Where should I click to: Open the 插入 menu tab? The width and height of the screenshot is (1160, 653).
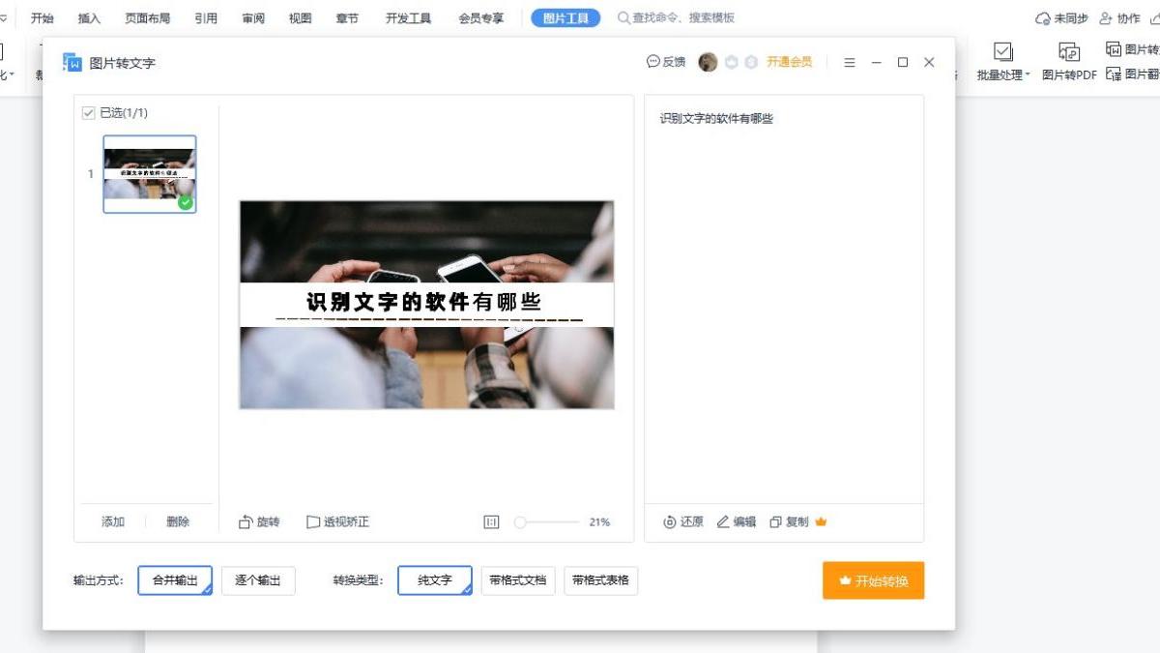90,16
